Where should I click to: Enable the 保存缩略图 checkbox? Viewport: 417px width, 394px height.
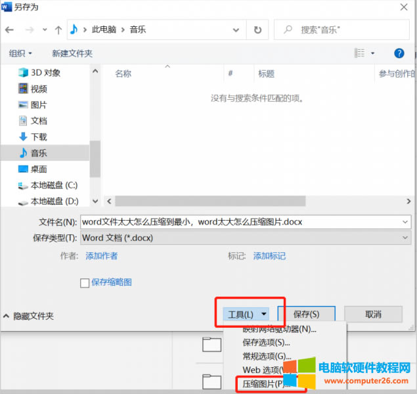84,282
